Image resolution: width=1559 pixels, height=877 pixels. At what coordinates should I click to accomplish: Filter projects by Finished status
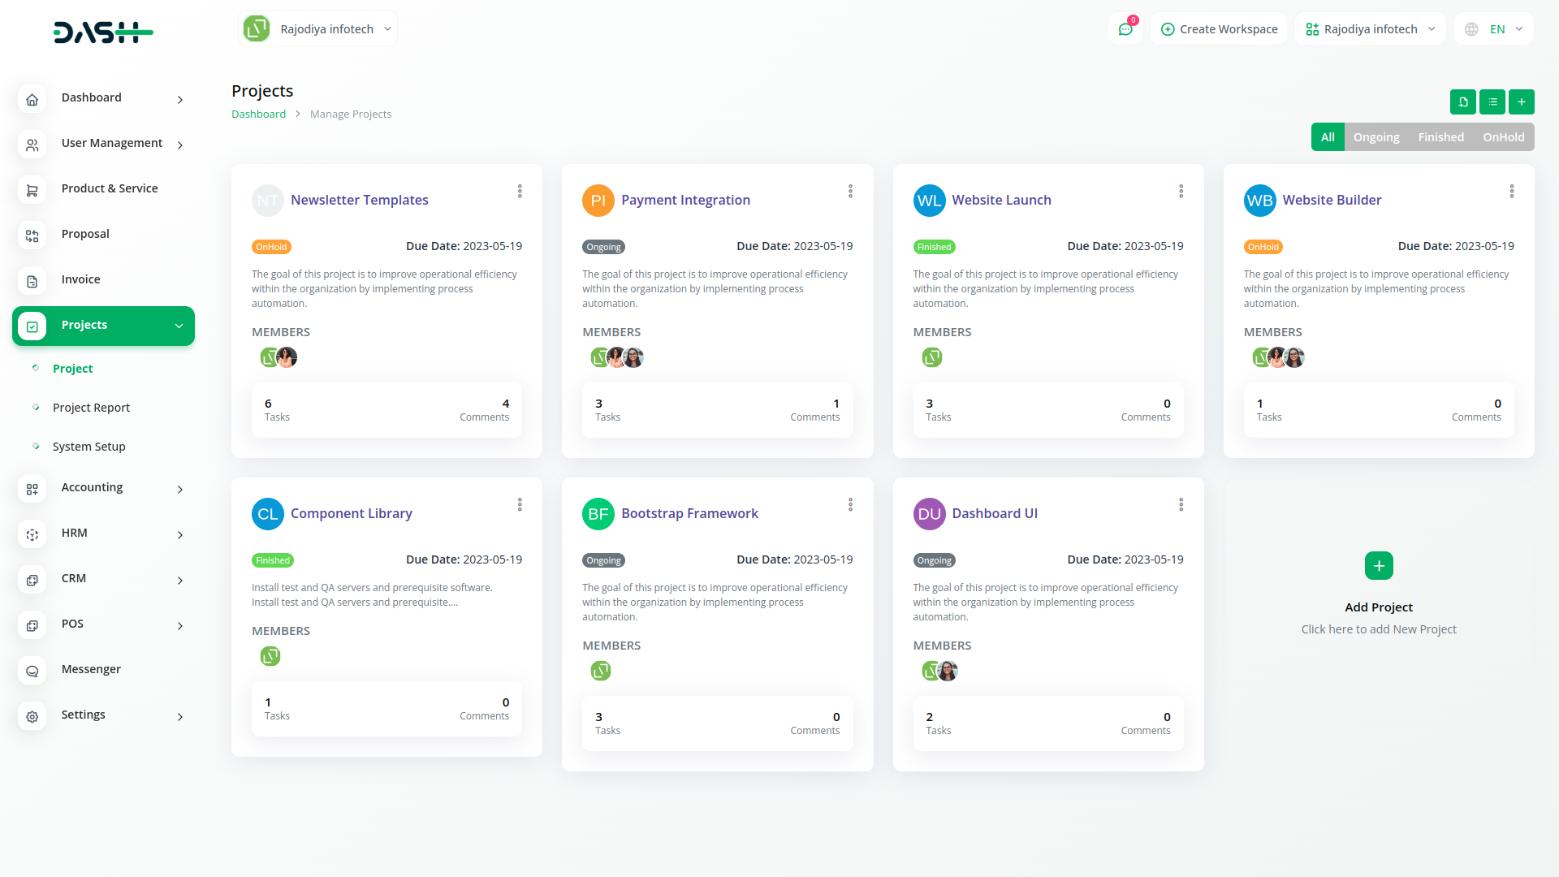[x=1440, y=136]
